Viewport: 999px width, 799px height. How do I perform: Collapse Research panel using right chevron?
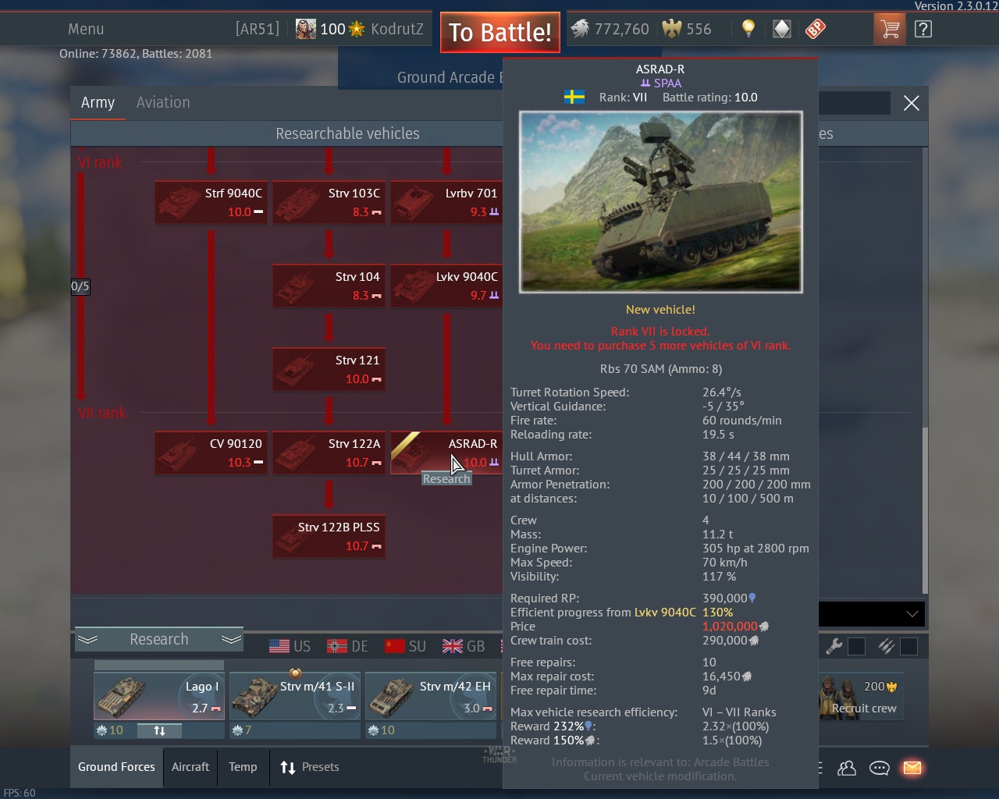[x=231, y=639]
